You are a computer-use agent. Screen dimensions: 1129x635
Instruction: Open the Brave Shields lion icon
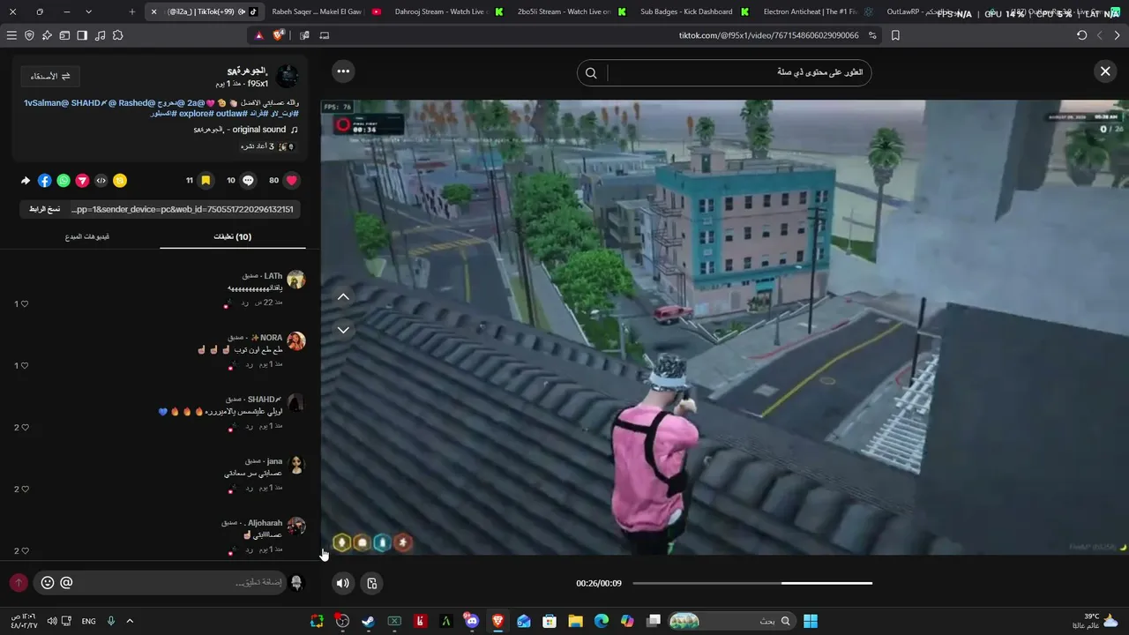279,35
